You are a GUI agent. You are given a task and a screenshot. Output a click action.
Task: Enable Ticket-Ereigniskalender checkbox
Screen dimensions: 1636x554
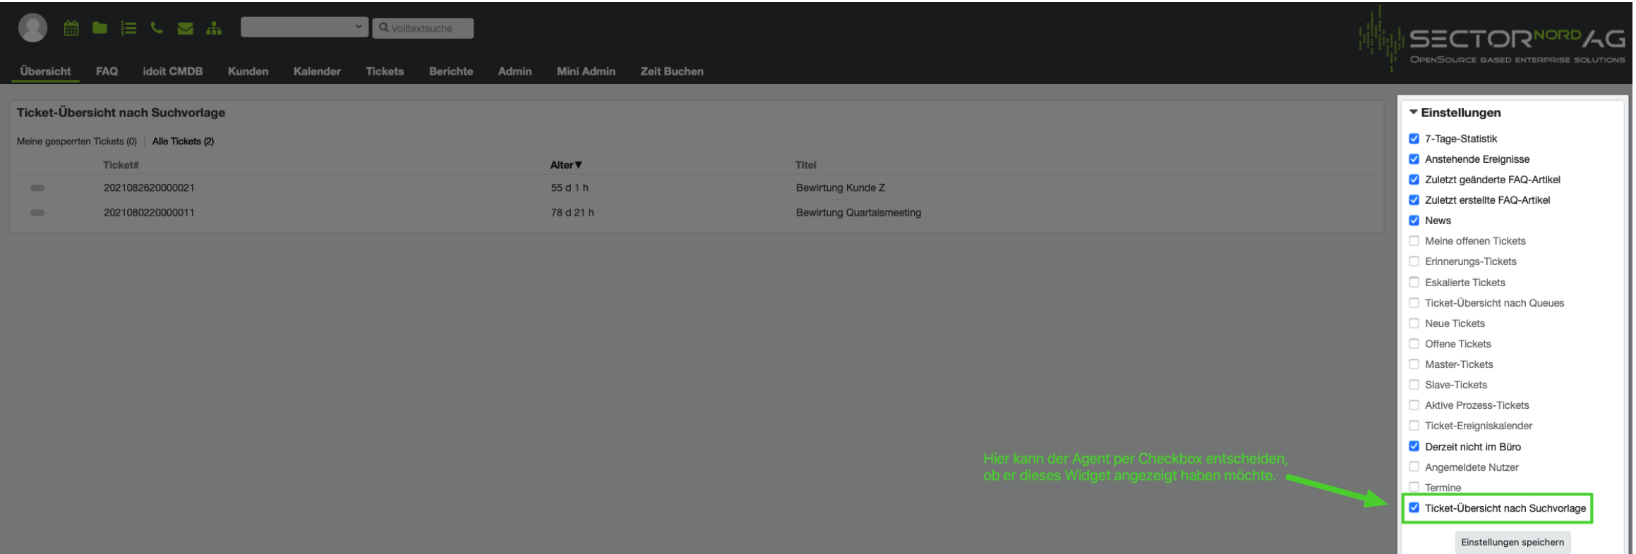pos(1414,426)
